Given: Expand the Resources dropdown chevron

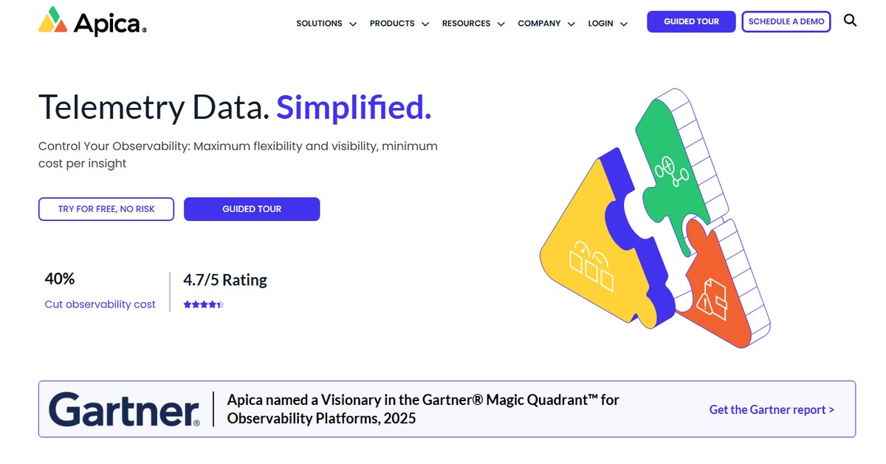Looking at the screenshot, I should click(501, 24).
